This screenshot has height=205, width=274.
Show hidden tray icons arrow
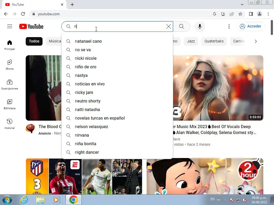(225, 200)
